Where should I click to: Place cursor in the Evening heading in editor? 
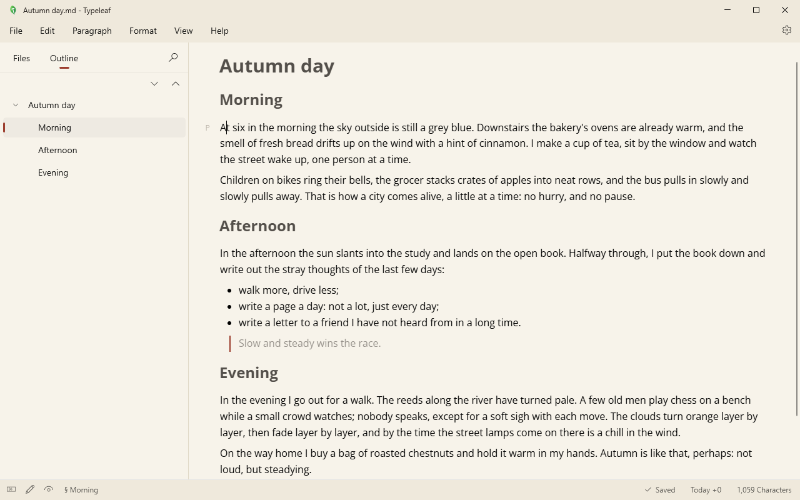tap(249, 372)
